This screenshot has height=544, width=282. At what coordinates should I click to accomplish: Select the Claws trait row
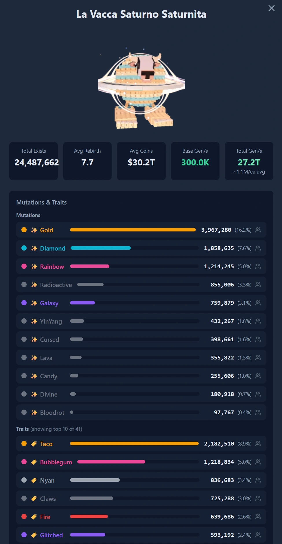(x=141, y=498)
